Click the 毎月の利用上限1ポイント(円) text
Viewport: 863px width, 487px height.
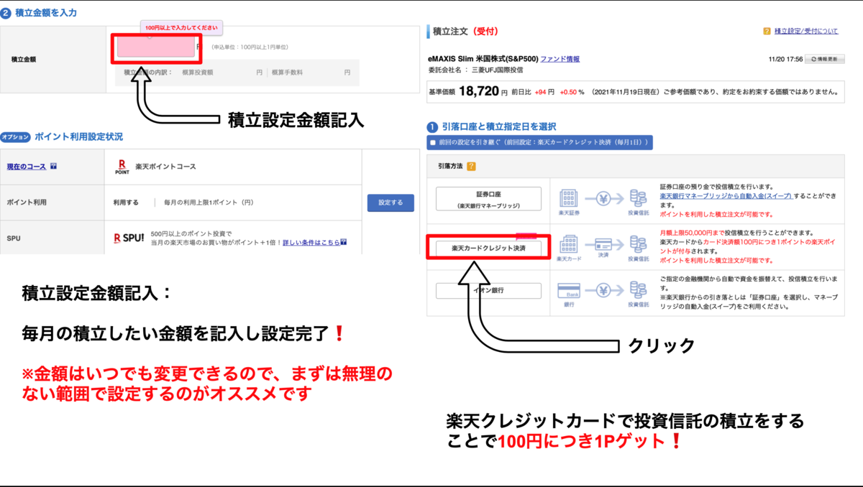(209, 203)
